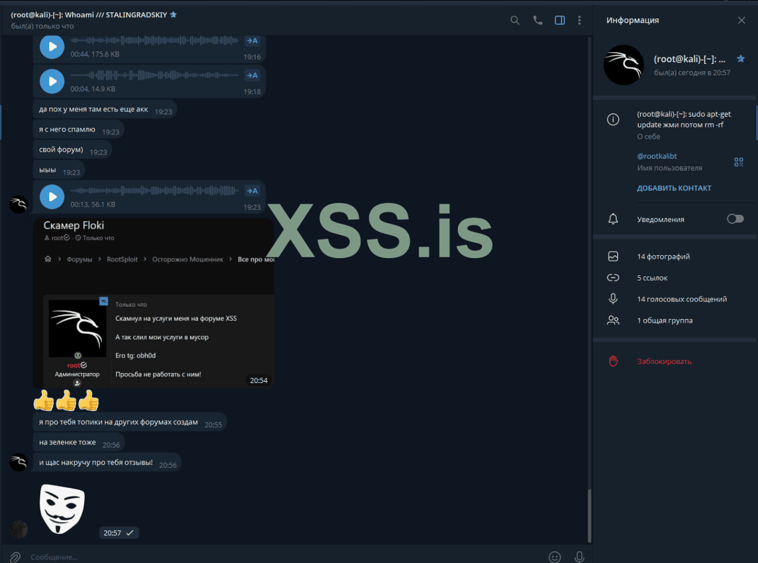The width and height of the screenshot is (758, 563).
Task: Select message 'да пох у меня там есть еще акк'
Action: tap(105, 110)
